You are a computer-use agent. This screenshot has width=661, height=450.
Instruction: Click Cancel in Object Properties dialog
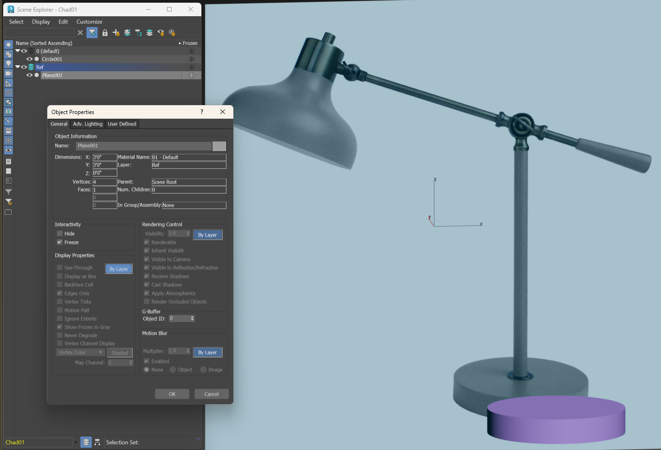pos(212,394)
